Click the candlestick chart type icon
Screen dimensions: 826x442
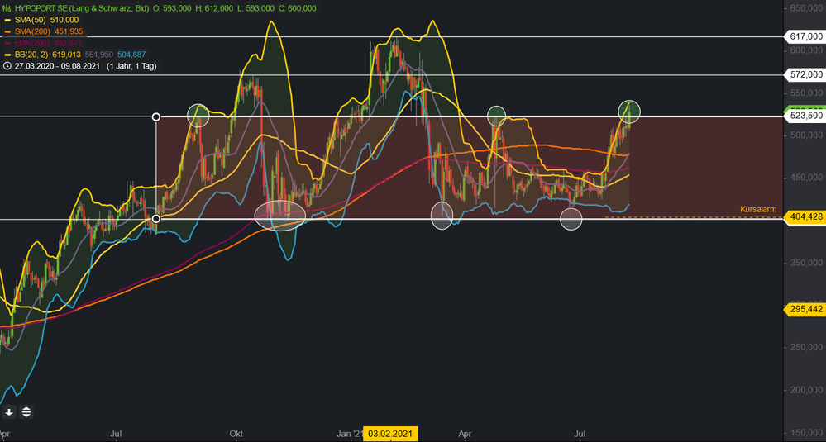coord(7,7)
